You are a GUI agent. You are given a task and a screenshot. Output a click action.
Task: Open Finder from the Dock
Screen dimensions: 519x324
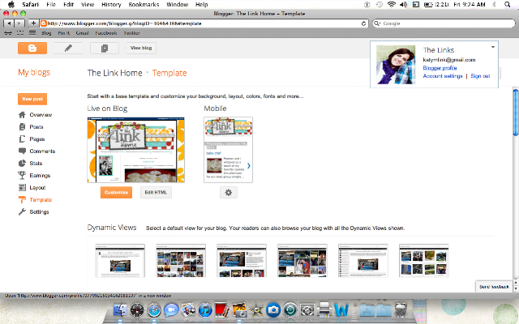pos(120,310)
